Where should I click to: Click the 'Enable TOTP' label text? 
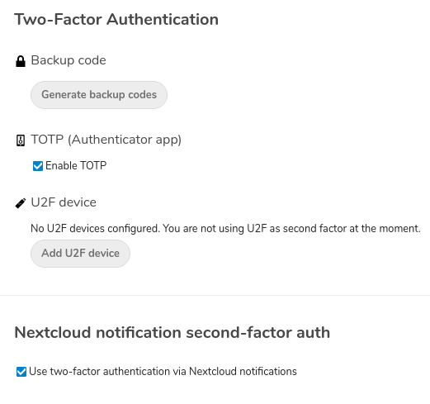76,165
